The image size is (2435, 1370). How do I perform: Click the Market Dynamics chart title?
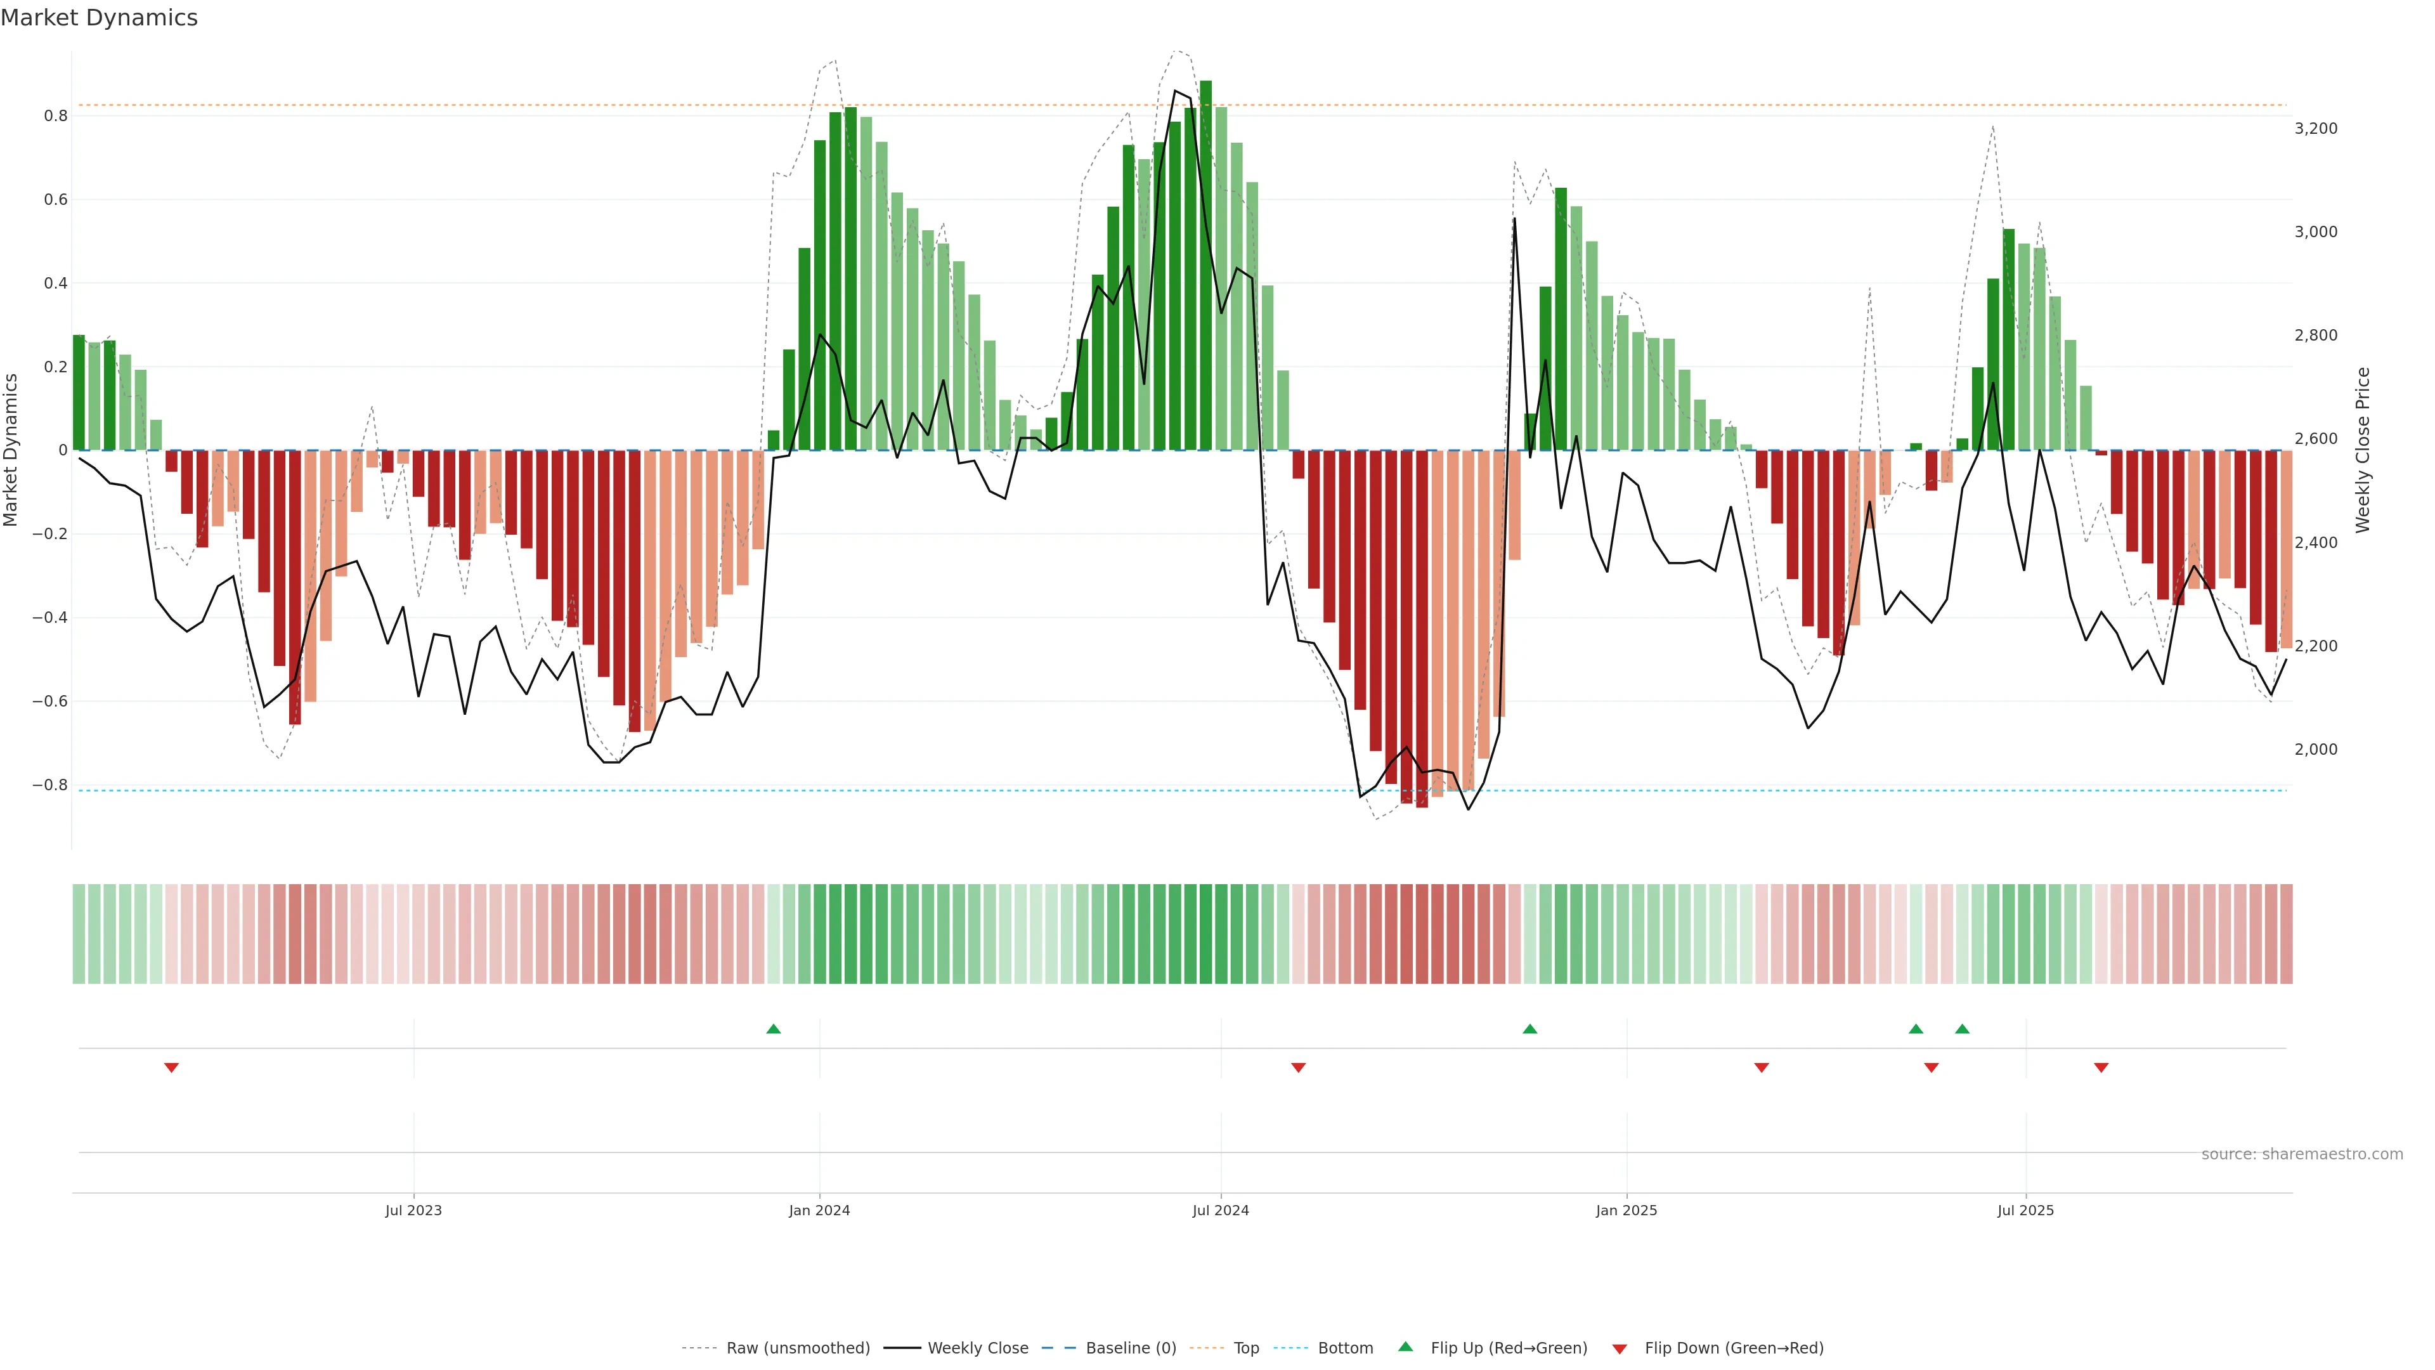(100, 18)
